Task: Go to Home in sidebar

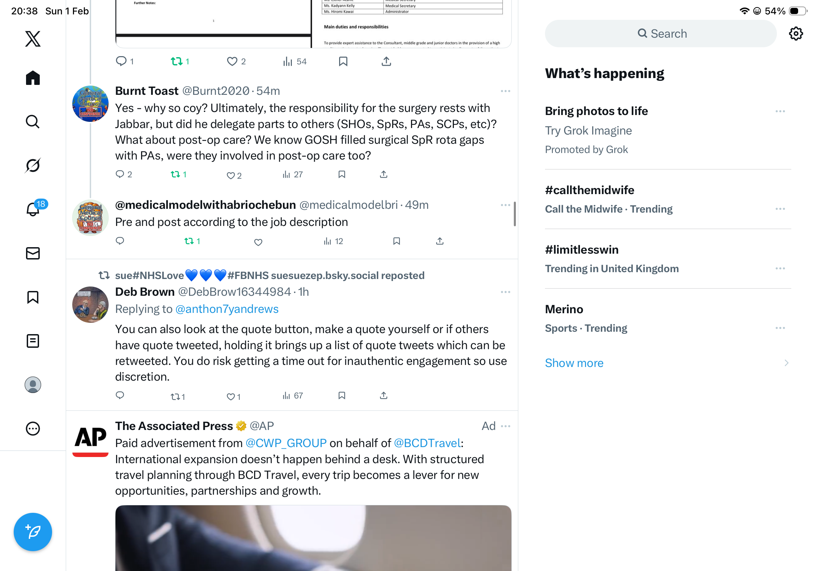Action: 33,78
